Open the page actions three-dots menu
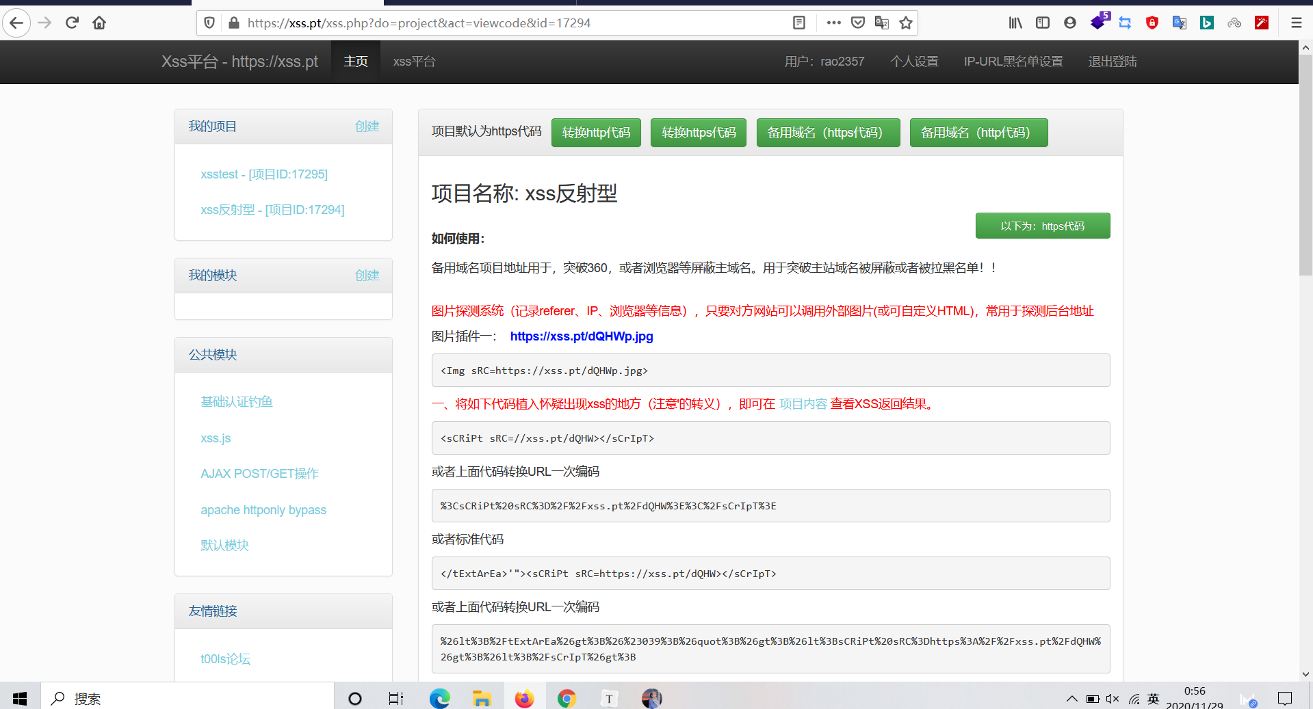1313x709 pixels. [833, 23]
